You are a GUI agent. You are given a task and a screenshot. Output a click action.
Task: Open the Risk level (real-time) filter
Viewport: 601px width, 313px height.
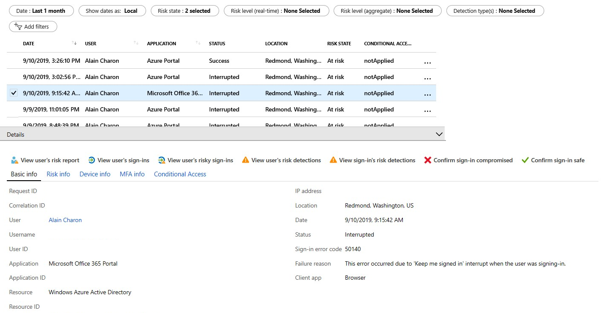(x=276, y=11)
